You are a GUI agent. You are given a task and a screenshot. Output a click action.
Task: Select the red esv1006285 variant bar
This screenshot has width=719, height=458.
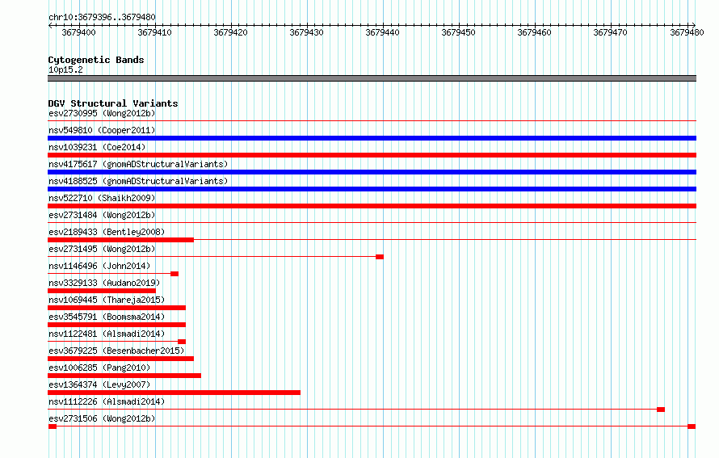click(x=124, y=376)
